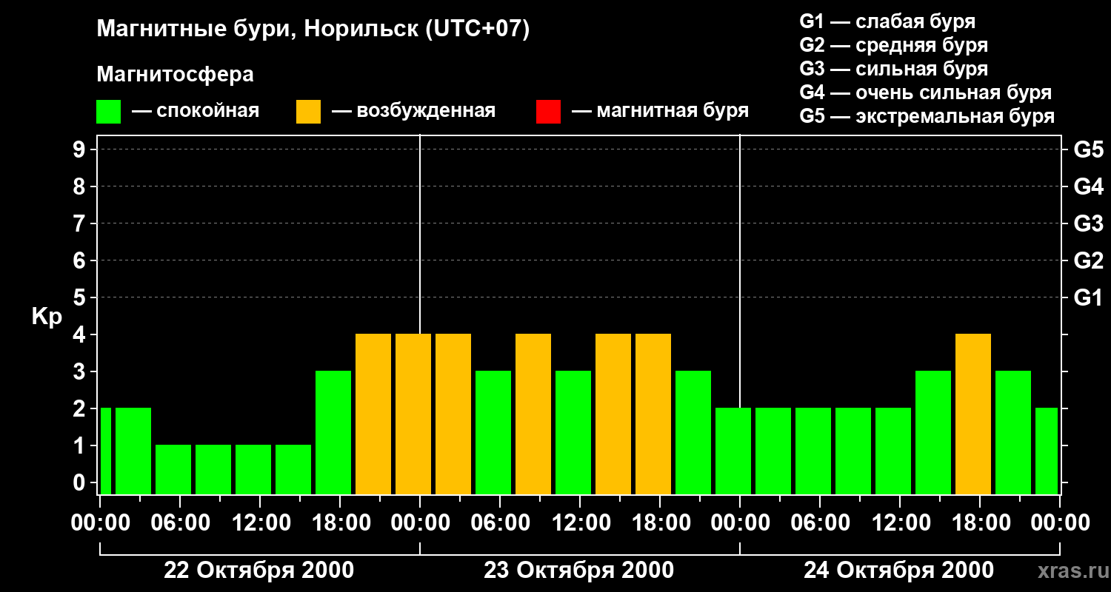Image resolution: width=1111 pixels, height=592 pixels.
Task: Click 'G5 — экстремальная буря' legend line
Action: pos(927,116)
